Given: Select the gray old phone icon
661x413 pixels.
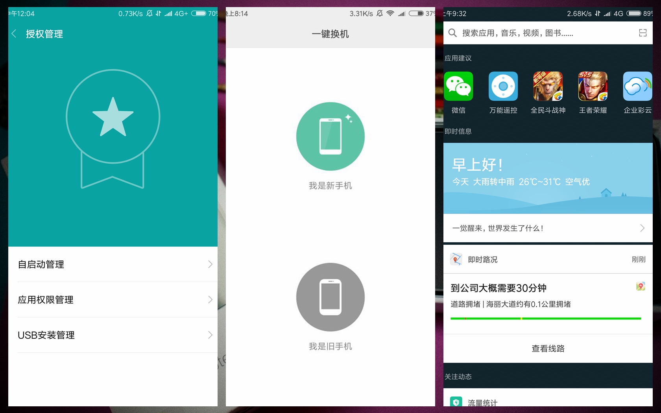Looking at the screenshot, I should 330,297.
